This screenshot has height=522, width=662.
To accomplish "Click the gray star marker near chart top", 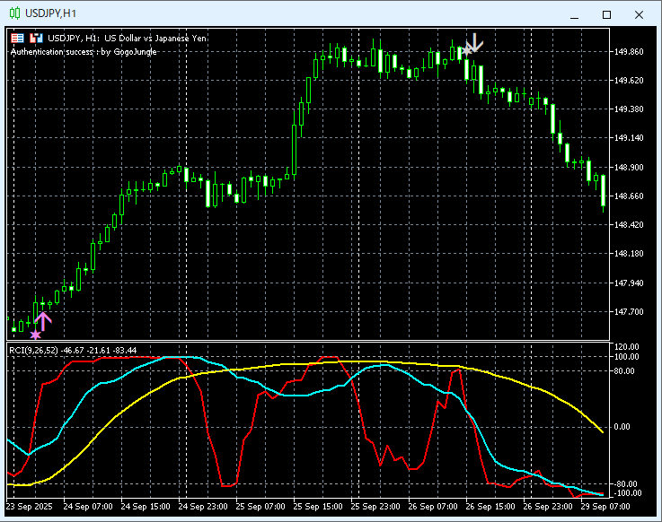I will [x=464, y=52].
